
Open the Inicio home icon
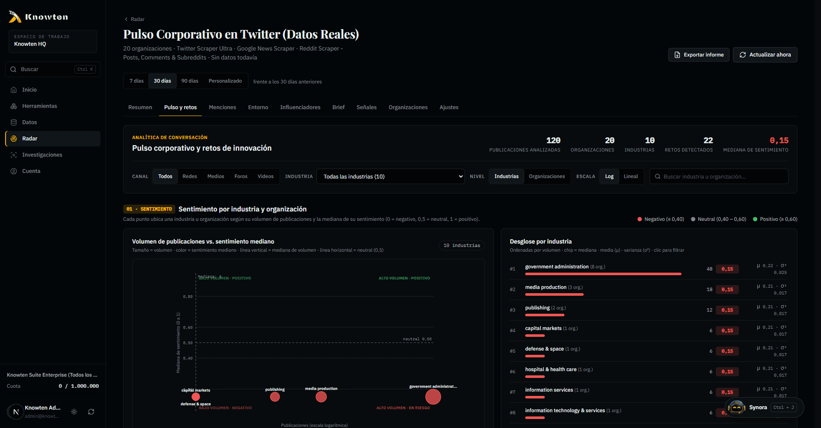click(x=14, y=90)
